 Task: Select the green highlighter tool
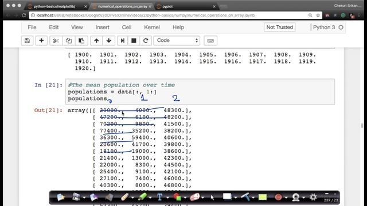[x=142, y=197]
